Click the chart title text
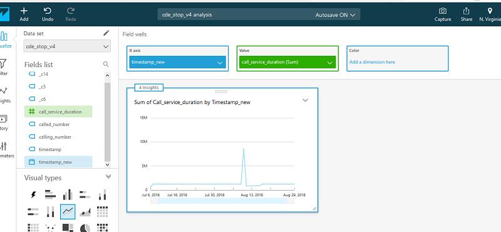 point(192,102)
